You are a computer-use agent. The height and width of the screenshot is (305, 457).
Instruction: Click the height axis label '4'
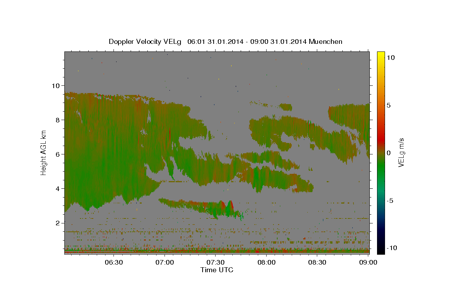point(59,188)
